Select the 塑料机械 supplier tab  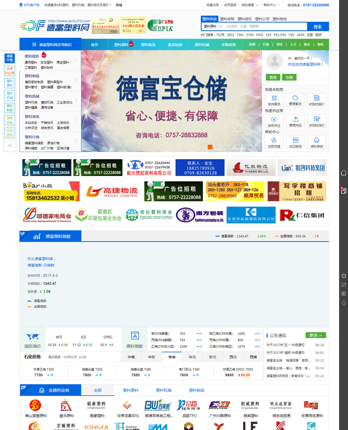pyautogui.click(x=164, y=390)
